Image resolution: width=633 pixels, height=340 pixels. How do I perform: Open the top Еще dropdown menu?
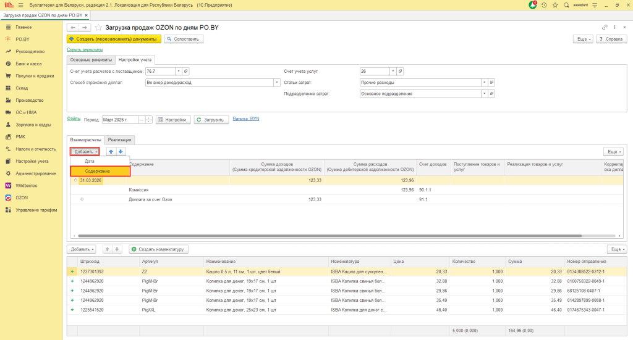[584, 39]
